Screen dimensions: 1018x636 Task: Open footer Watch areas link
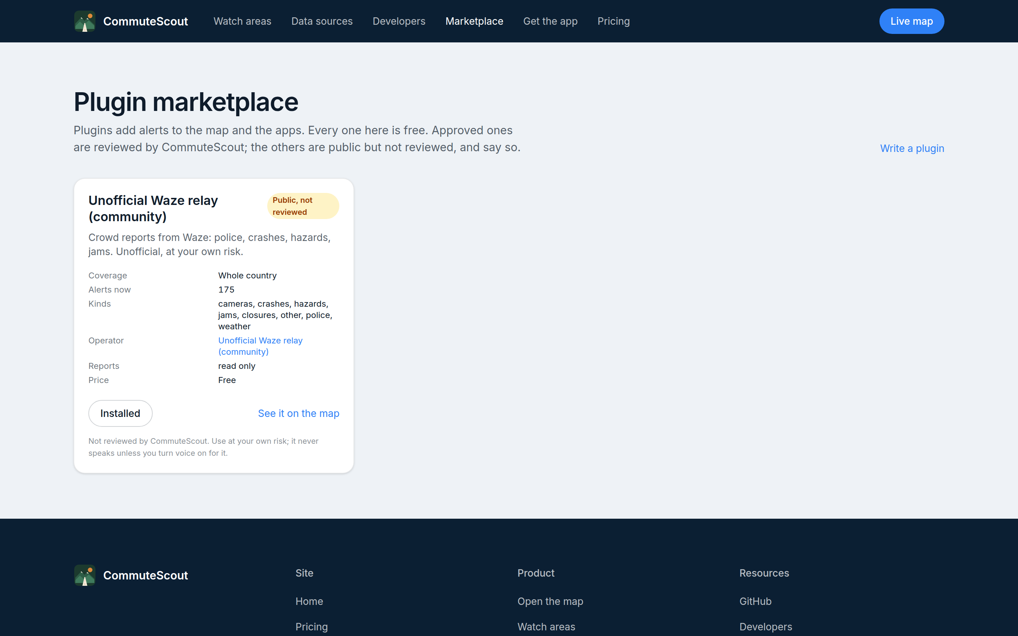[x=546, y=626]
